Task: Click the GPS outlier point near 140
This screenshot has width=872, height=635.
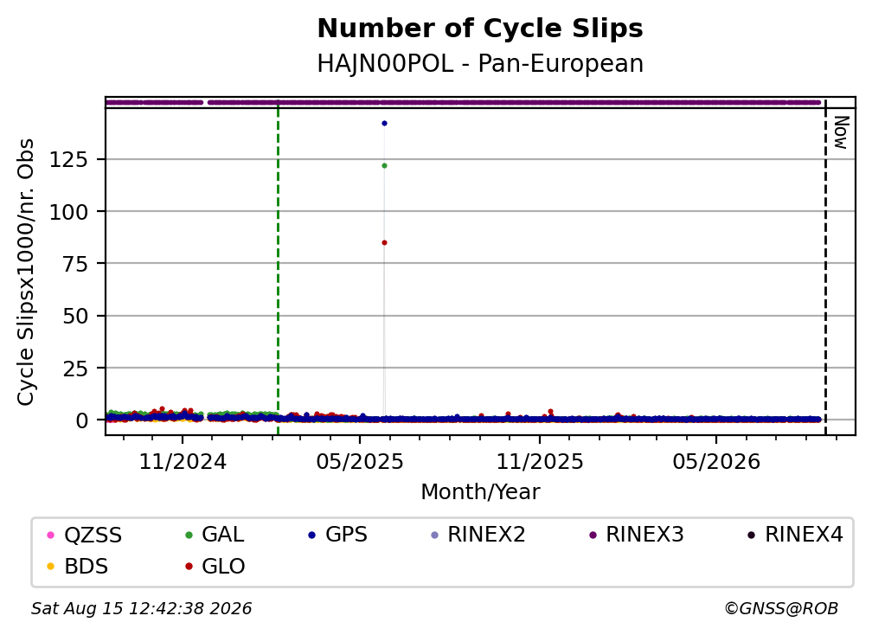Action: pos(384,124)
